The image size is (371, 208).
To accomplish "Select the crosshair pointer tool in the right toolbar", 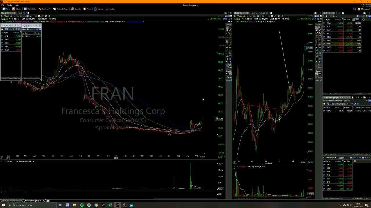I will click(320, 27).
